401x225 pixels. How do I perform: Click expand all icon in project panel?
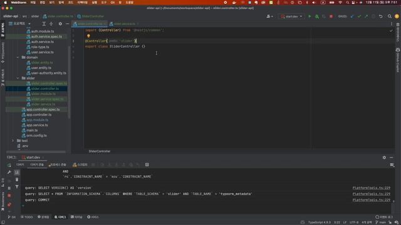[x=44, y=24]
